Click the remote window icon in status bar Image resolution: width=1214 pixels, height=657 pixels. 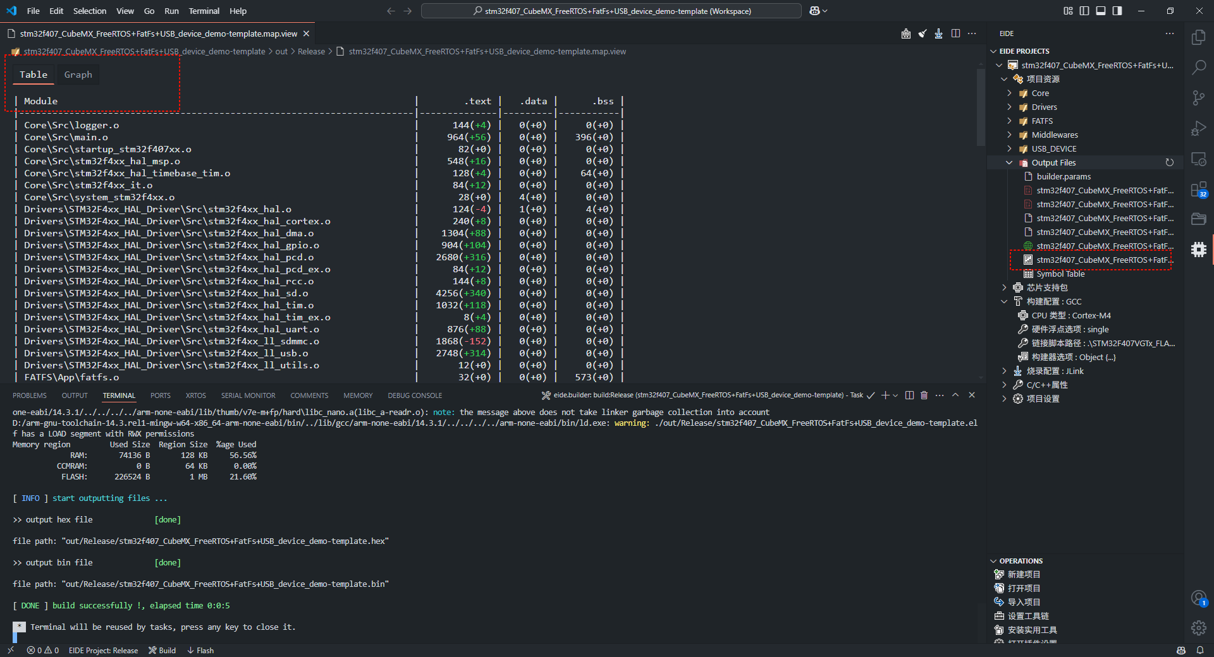click(11, 650)
